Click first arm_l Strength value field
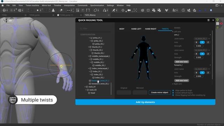 point(198,46)
